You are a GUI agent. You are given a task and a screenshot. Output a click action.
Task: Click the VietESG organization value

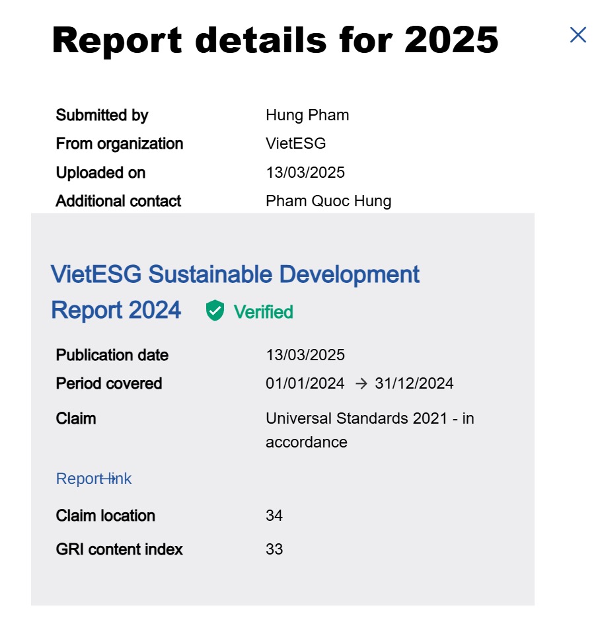[x=295, y=144]
